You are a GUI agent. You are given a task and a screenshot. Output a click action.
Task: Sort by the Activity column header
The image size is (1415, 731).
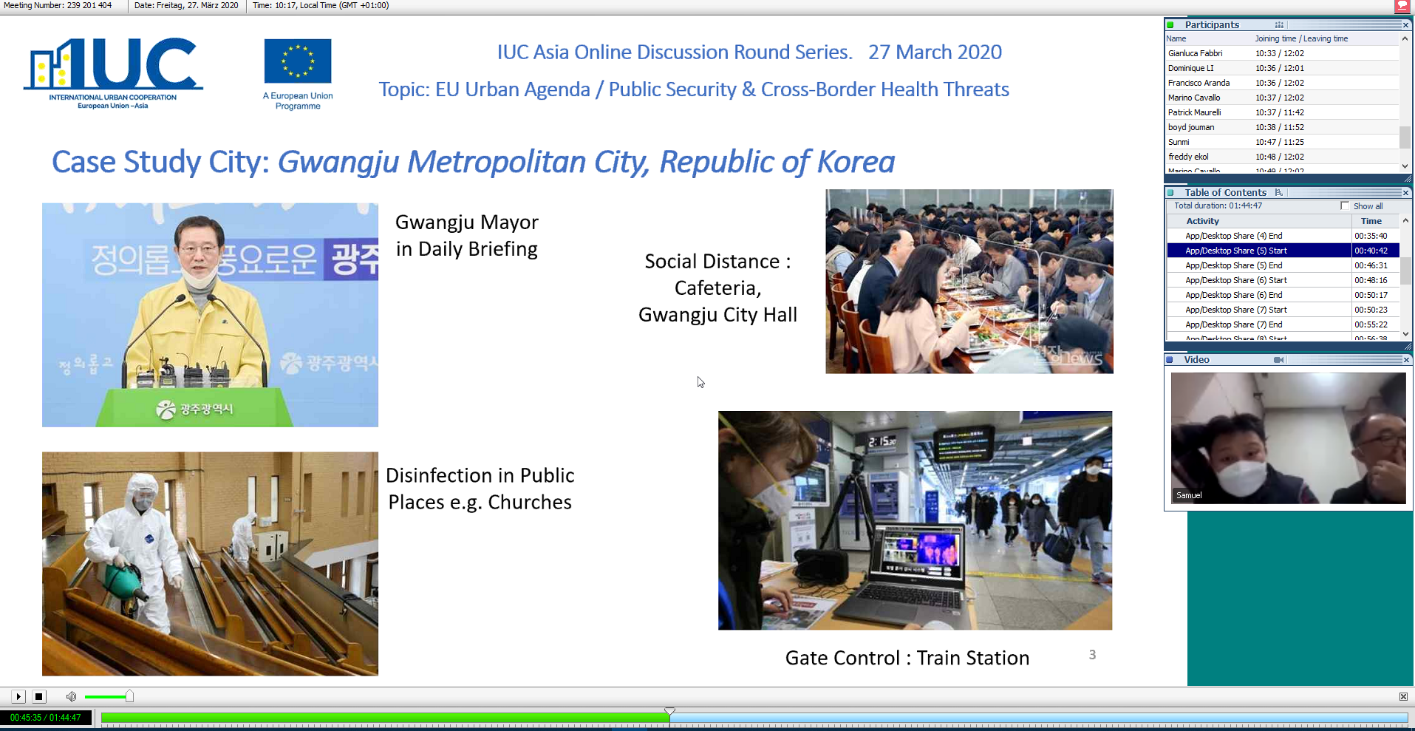pos(1202,221)
